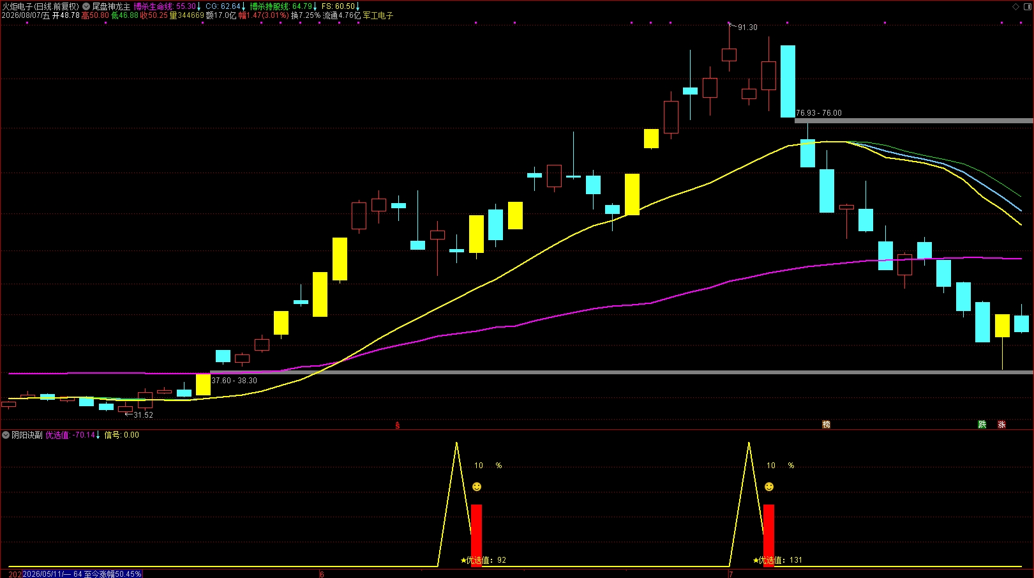Click the 76.93 - 76.00 gray price band
Screen dimensions: 1034x578
[x=913, y=121]
